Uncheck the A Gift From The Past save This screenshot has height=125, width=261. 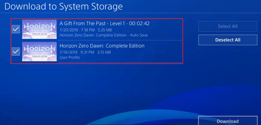point(16,29)
